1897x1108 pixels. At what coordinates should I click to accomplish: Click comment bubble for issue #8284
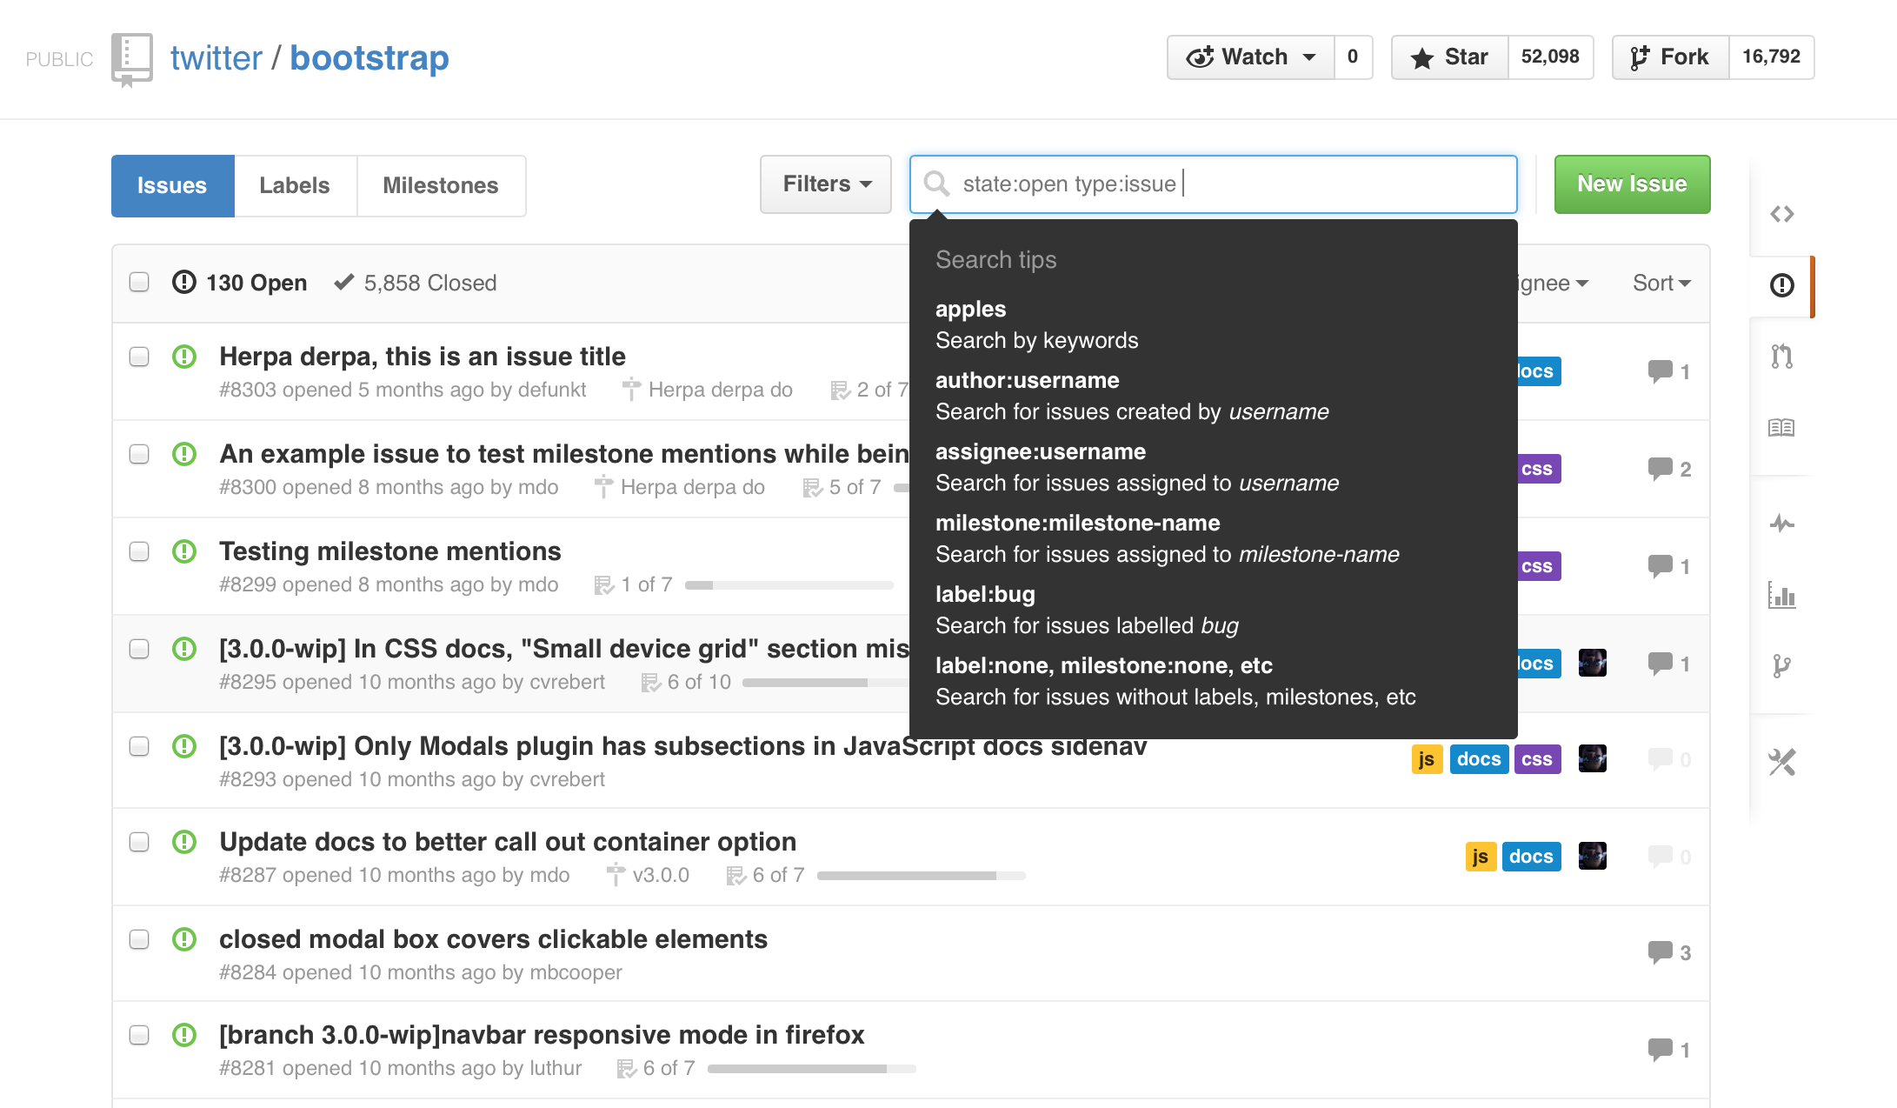[1660, 952]
